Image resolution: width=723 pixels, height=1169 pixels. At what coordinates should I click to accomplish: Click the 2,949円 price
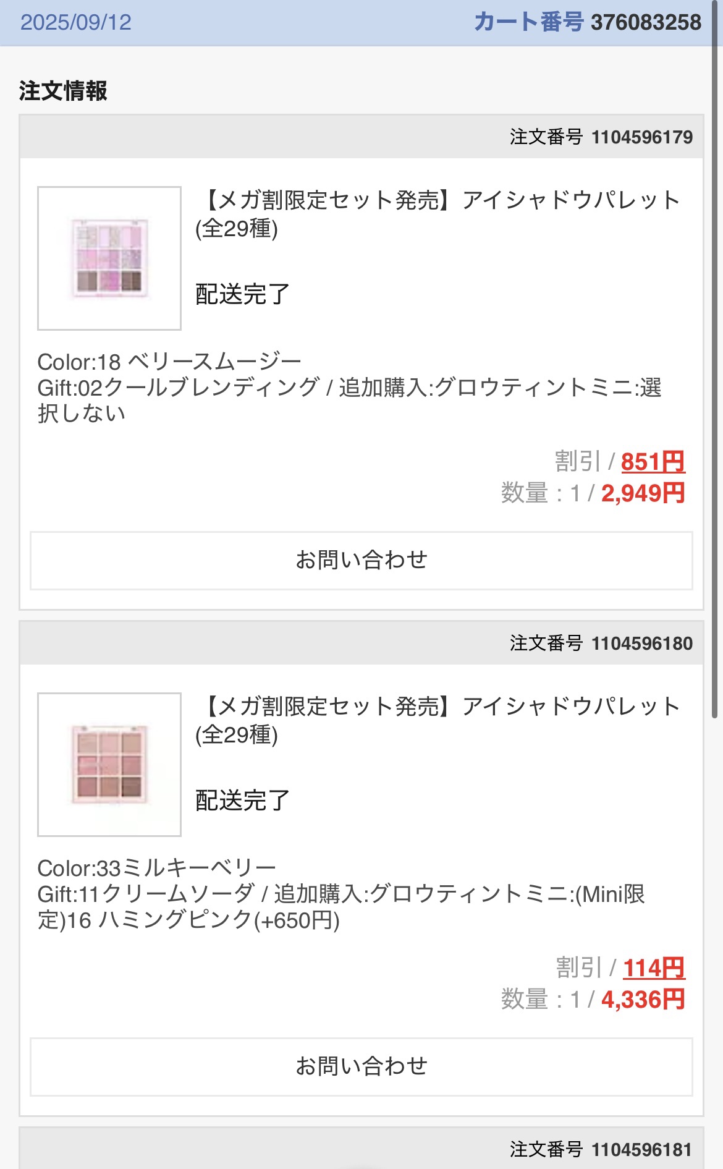point(643,493)
